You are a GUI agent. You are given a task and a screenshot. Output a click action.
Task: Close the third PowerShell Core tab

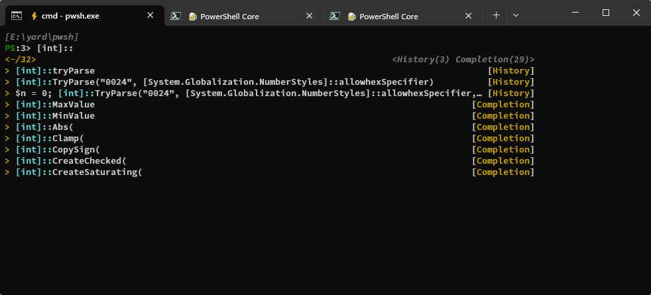468,16
